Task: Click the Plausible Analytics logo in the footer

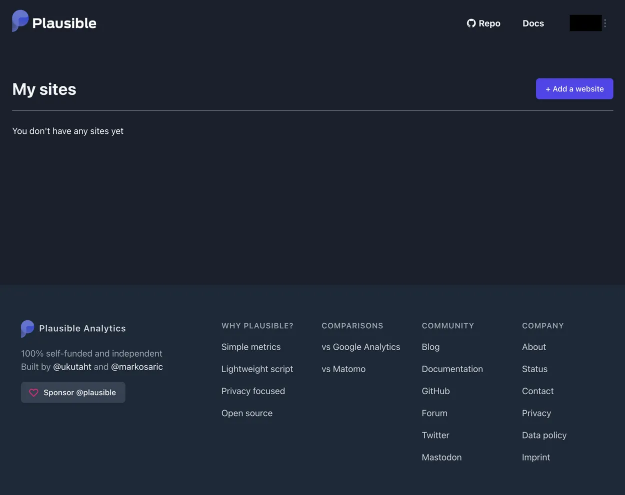Action: [27, 328]
